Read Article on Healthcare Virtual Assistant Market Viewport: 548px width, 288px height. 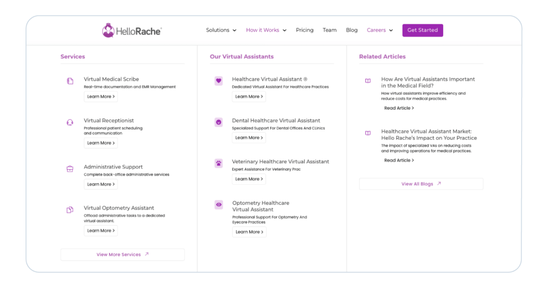[x=399, y=160]
